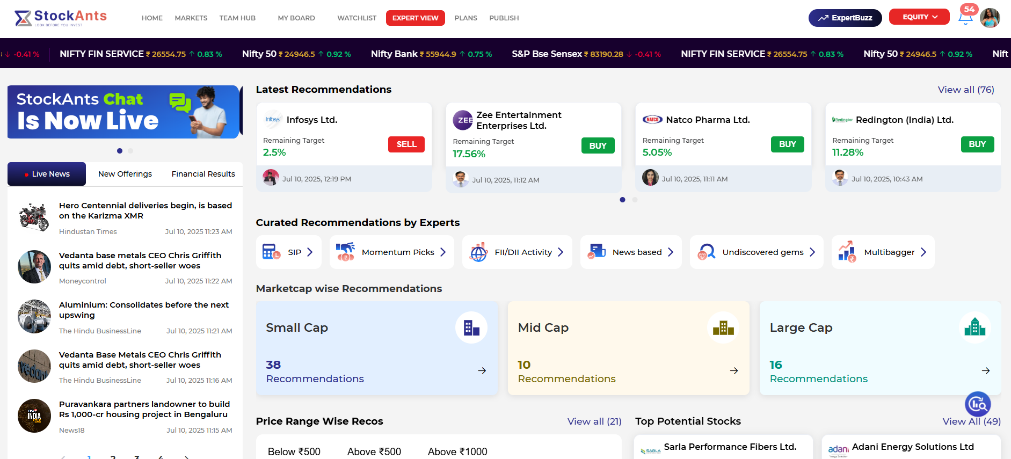The width and height of the screenshot is (1011, 459).
Task: Click the Adani Energy Solutions logo
Action: [x=839, y=450]
